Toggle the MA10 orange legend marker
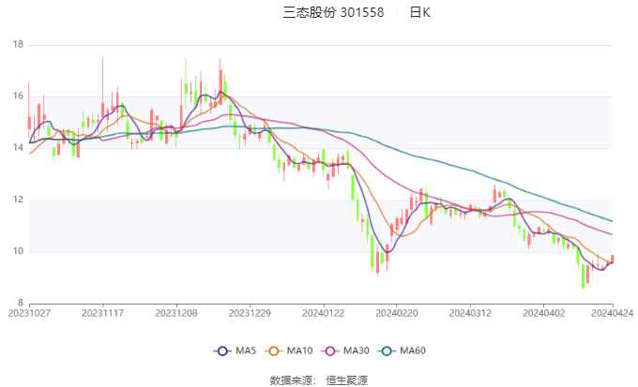 [x=273, y=351]
